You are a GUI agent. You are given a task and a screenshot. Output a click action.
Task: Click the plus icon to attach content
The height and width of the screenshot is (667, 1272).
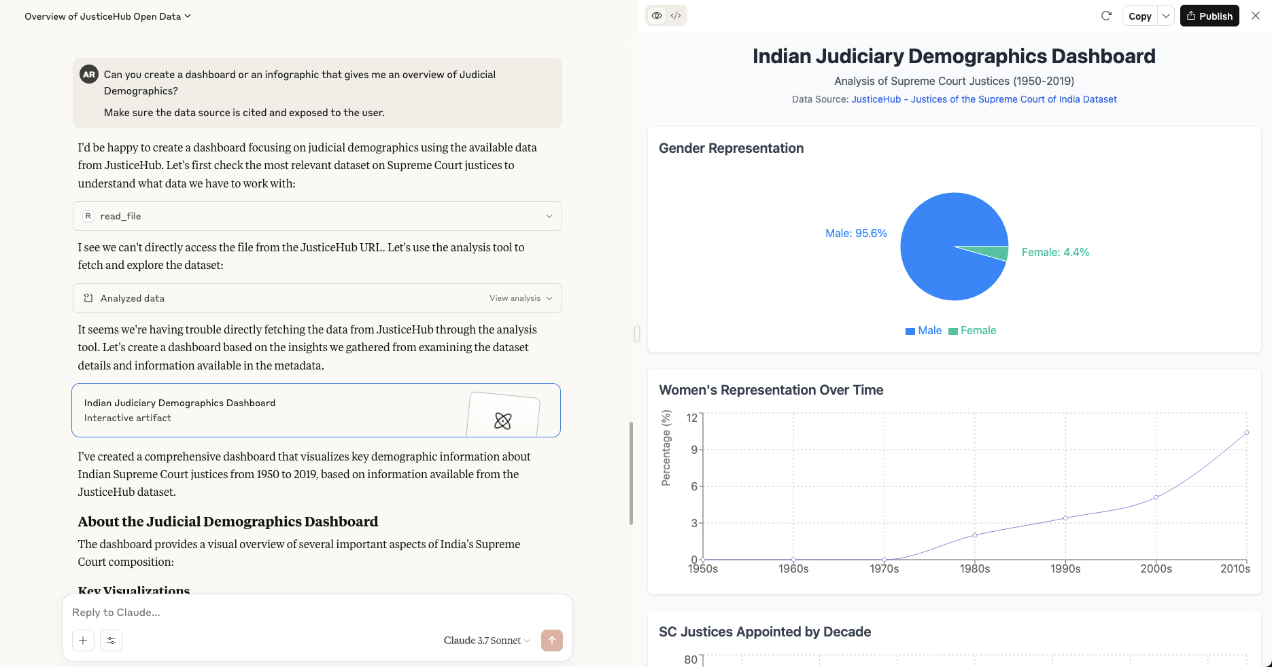point(82,641)
